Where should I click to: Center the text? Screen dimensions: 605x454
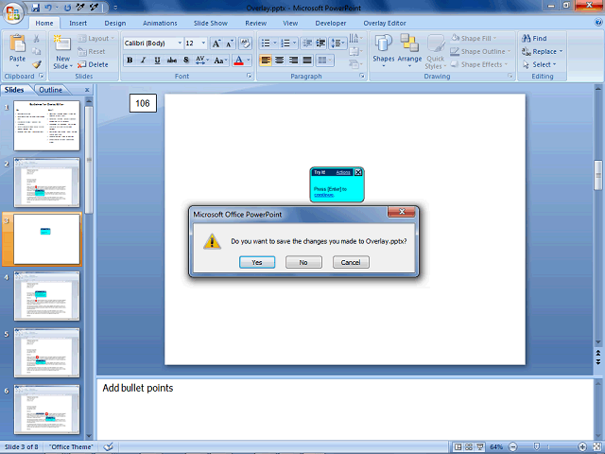(280, 61)
